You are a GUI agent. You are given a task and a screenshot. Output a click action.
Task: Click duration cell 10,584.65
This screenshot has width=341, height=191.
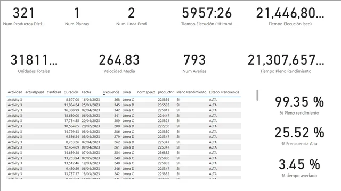pos(71,126)
